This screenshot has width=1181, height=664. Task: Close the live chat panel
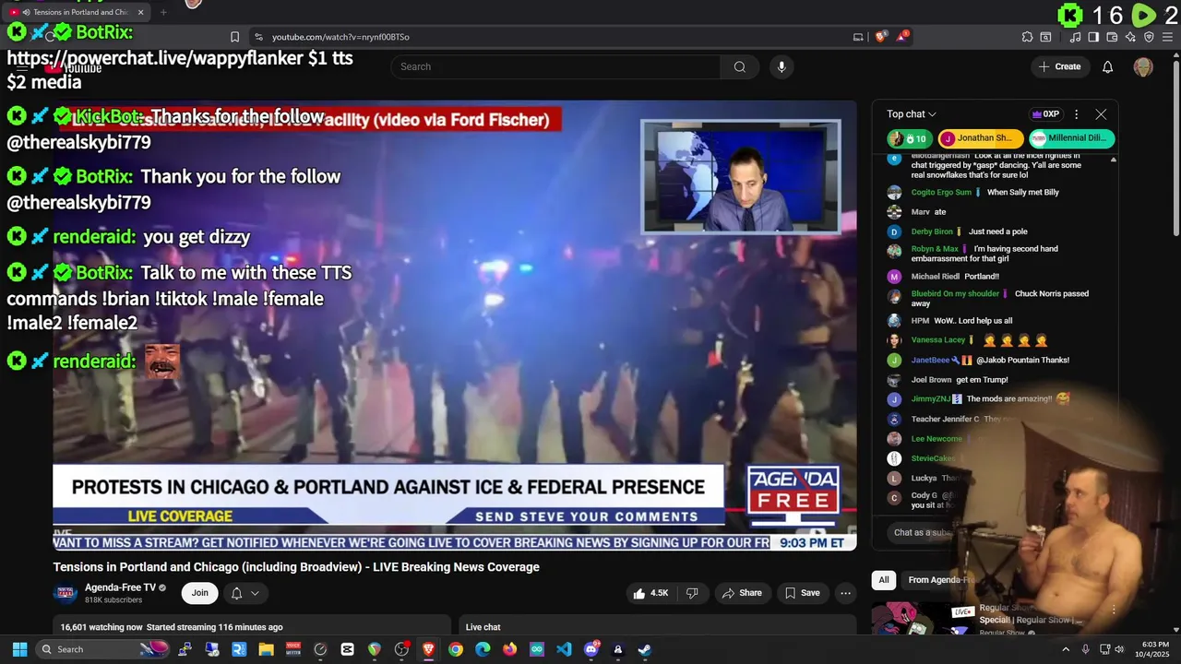click(x=1101, y=114)
